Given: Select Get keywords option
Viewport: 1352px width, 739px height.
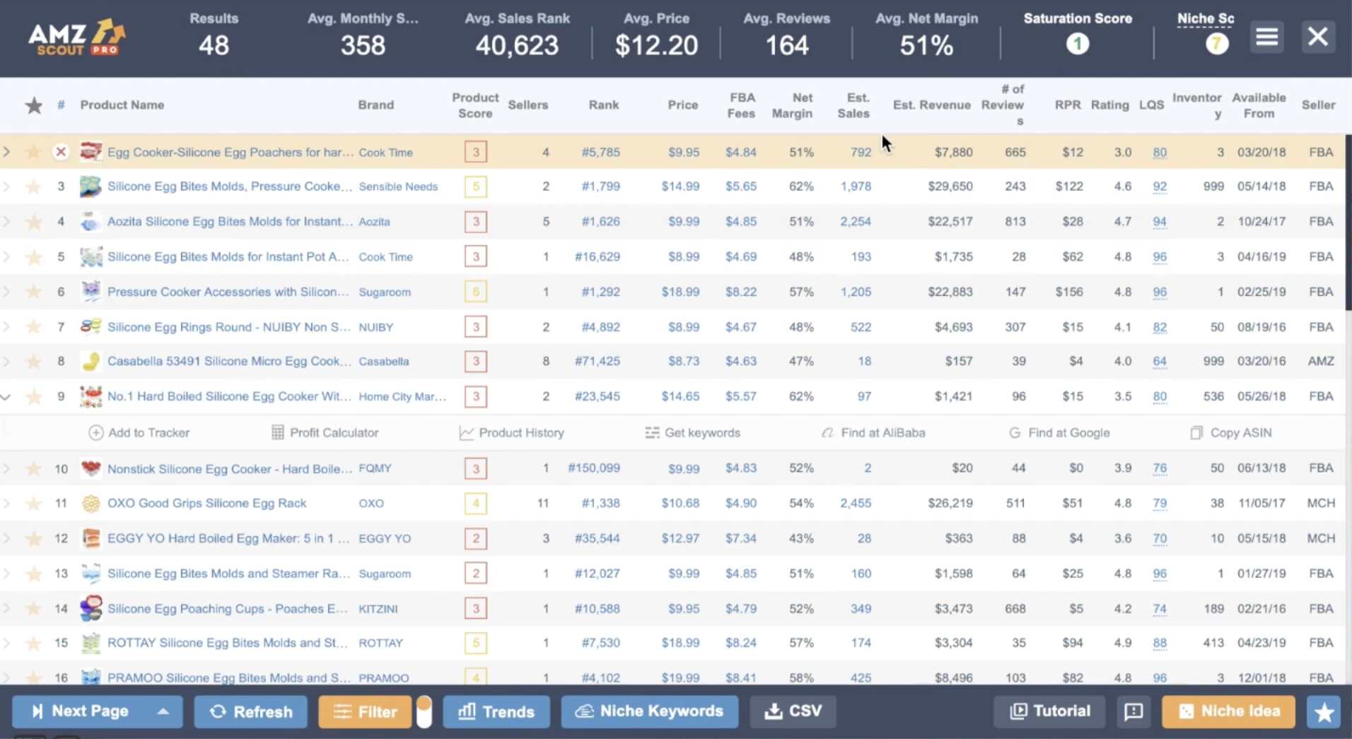Looking at the screenshot, I should click(693, 432).
